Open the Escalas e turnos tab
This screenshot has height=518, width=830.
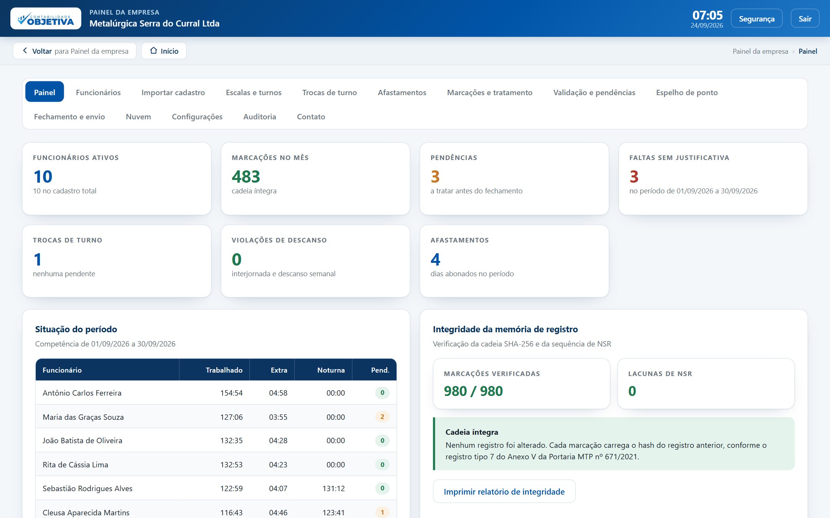pyautogui.click(x=254, y=92)
